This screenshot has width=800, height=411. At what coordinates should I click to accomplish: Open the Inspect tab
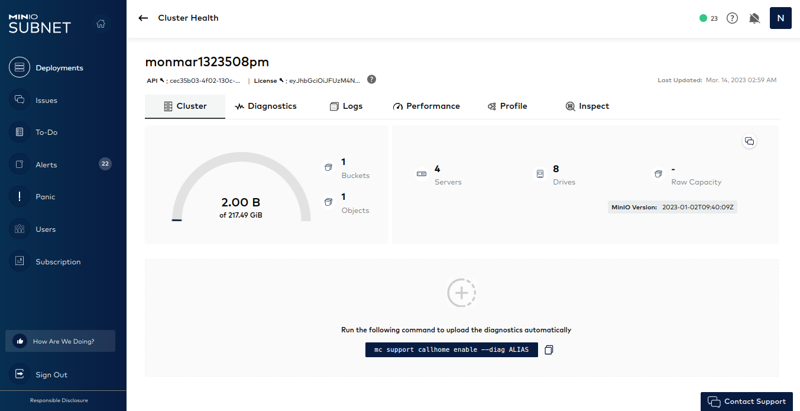pos(587,106)
